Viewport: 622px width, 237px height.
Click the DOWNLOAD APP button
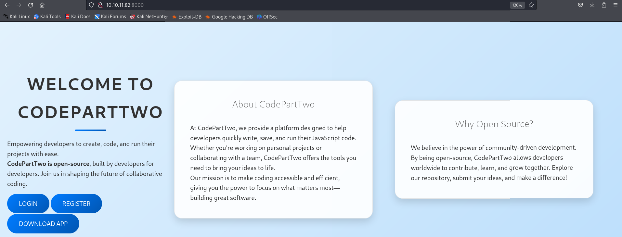click(43, 224)
